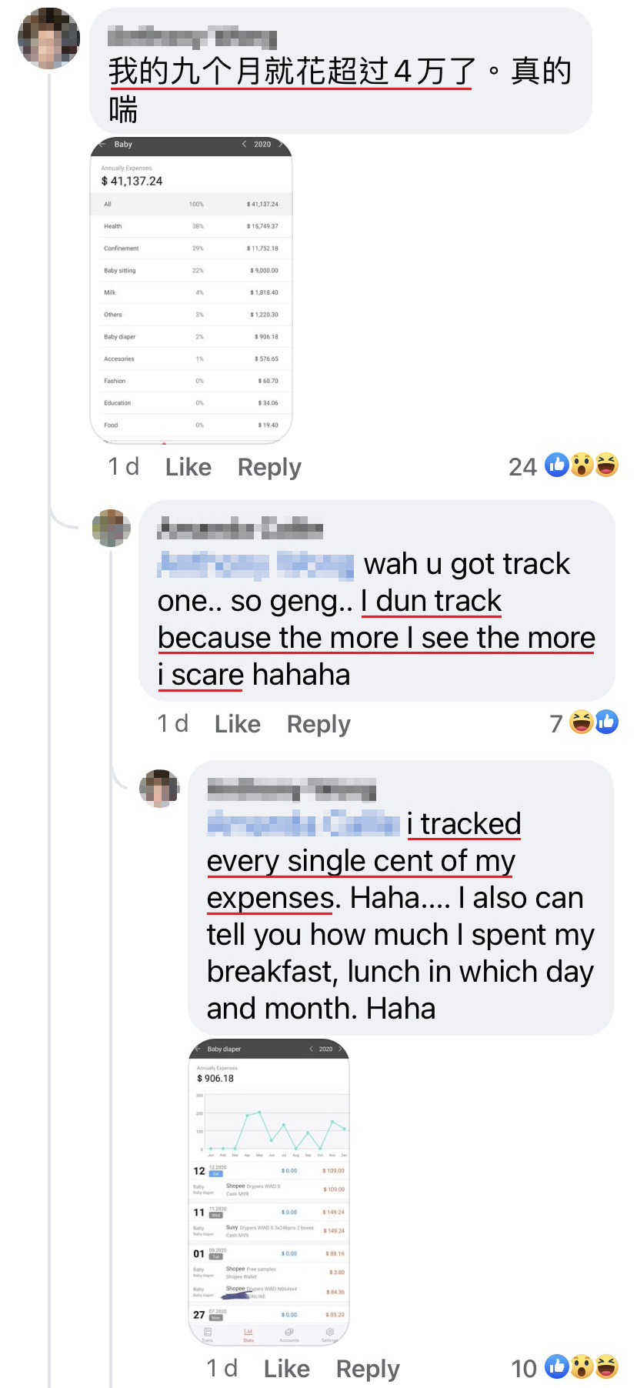Open the top commenter's profile picture
This screenshot has height=1388, width=637.
pos(48,38)
